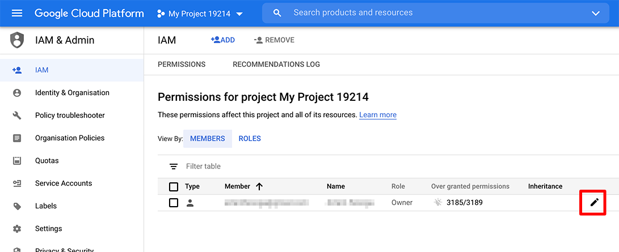Click the ADD member button
The height and width of the screenshot is (252, 619).
click(x=223, y=40)
